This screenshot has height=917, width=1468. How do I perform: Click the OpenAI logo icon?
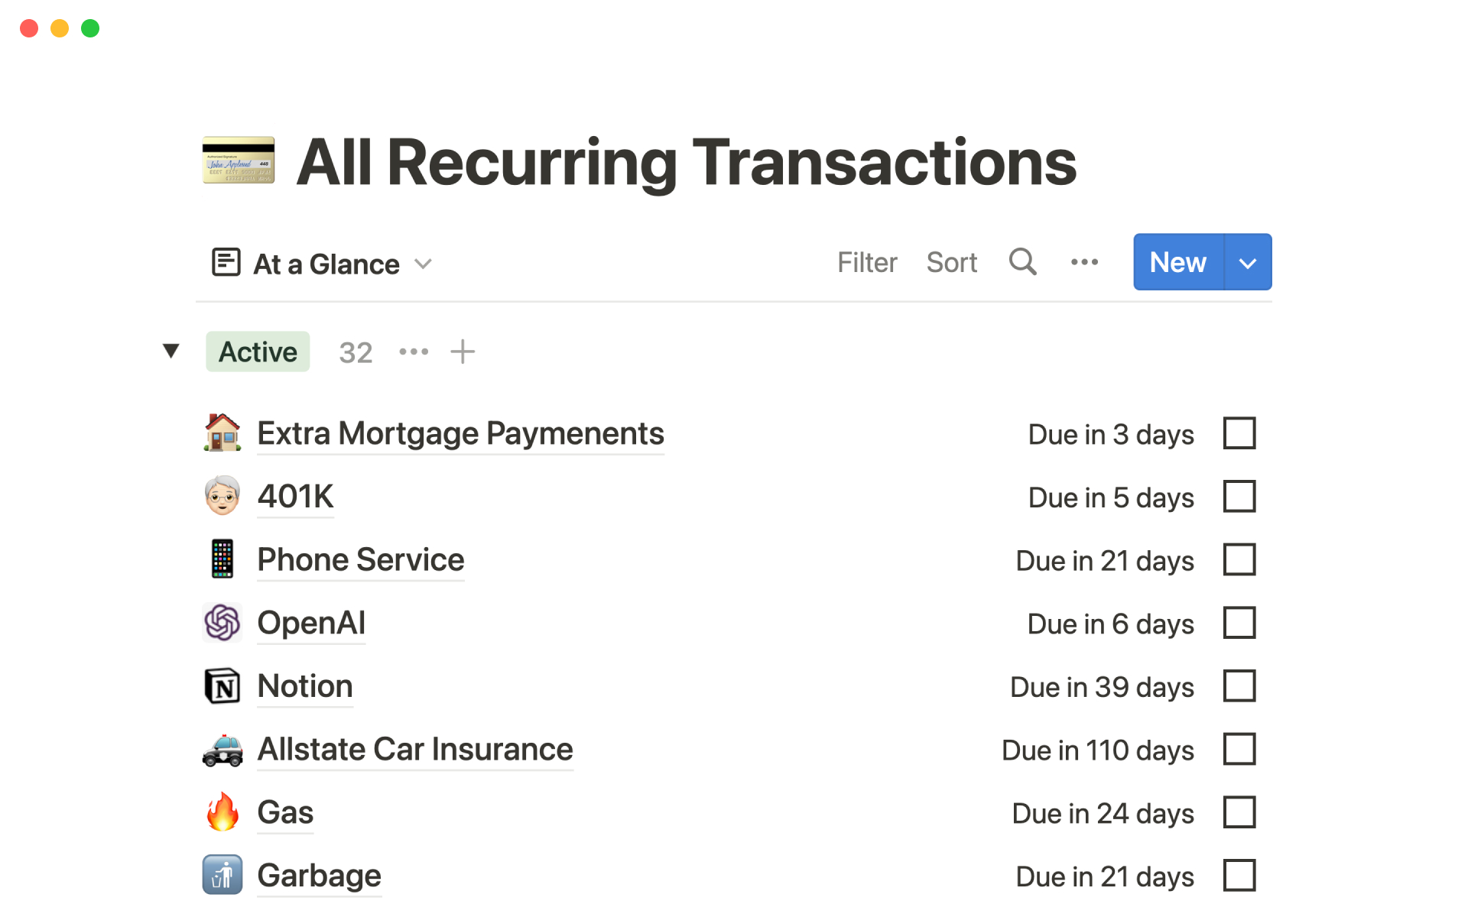point(222,623)
